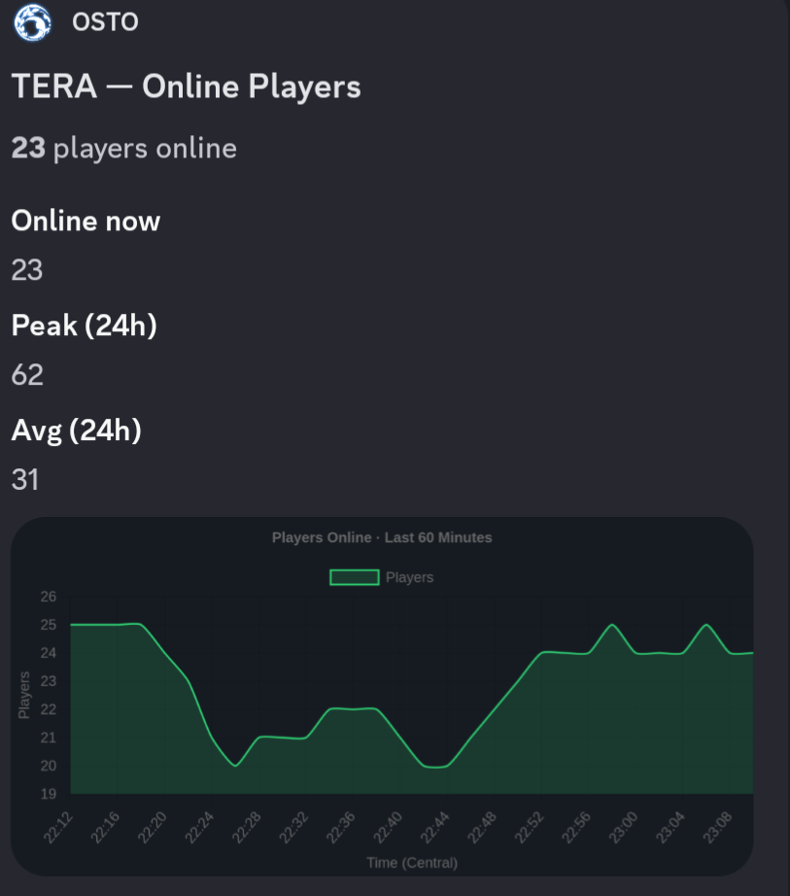Click the 26 value on Players axis
This screenshot has height=896, width=790.
[48, 597]
